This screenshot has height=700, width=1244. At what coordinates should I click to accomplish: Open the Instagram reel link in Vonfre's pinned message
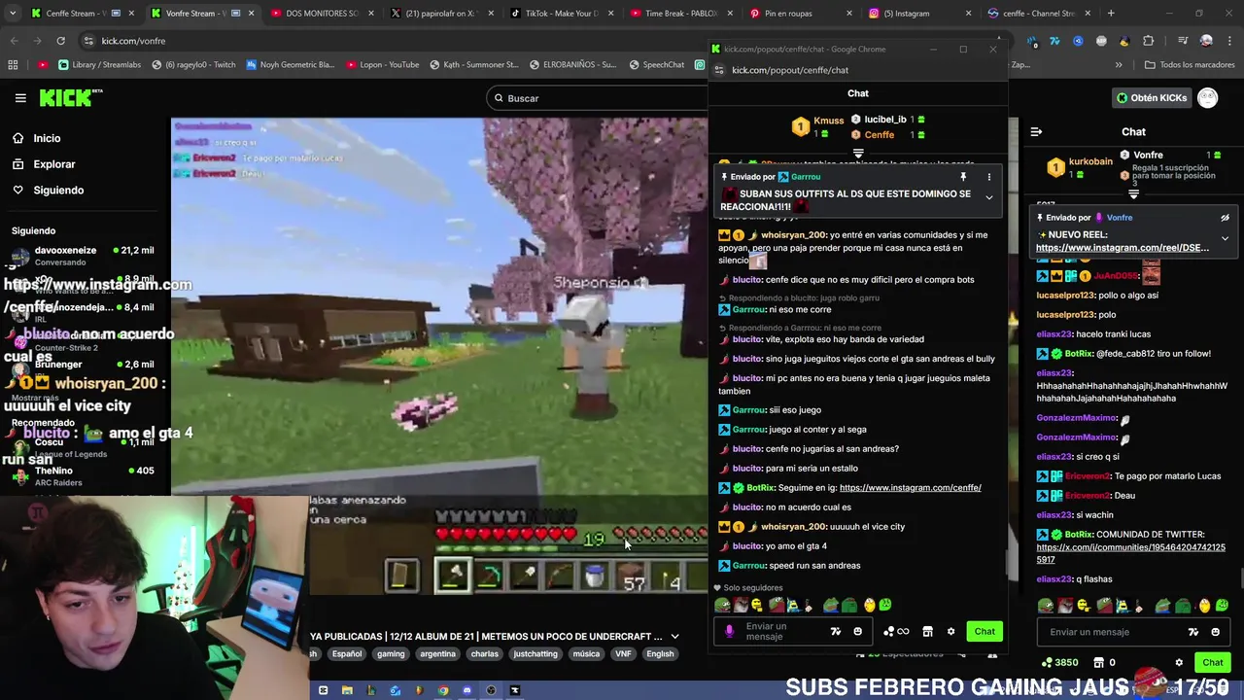1122,248
